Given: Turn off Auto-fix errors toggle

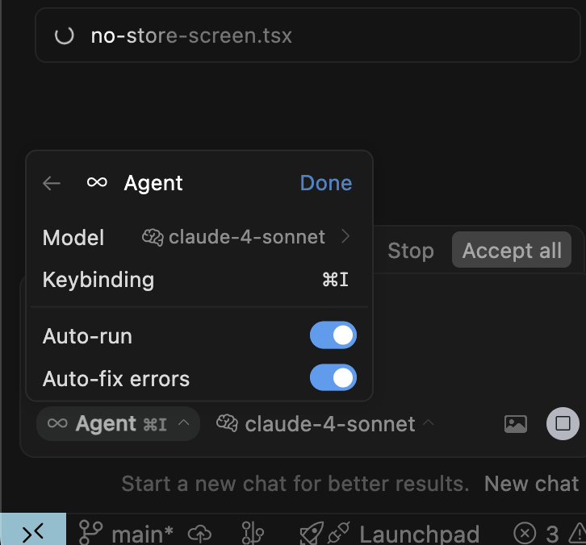Looking at the screenshot, I should 333,378.
